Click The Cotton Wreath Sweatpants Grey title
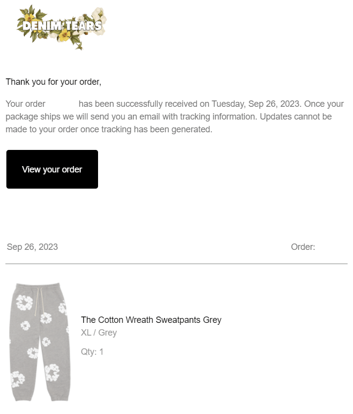Screen dimensions: 353x414 151,320
